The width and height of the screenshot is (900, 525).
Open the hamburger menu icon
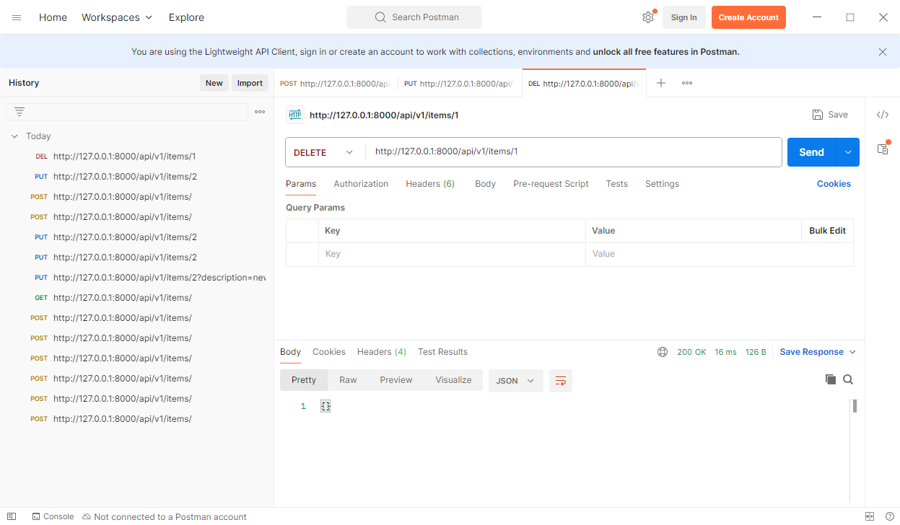point(17,17)
